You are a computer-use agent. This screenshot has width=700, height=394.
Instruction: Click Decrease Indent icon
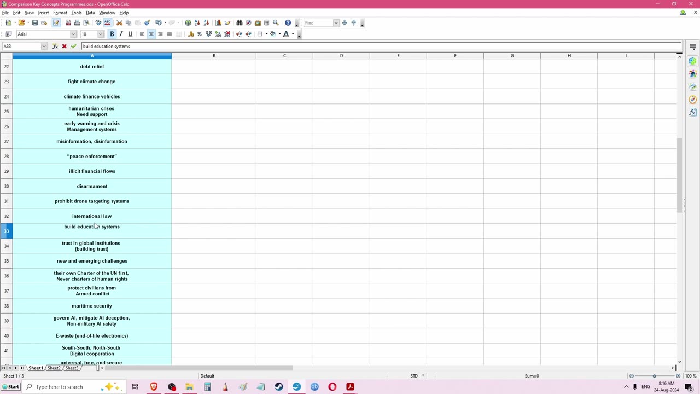(x=239, y=34)
